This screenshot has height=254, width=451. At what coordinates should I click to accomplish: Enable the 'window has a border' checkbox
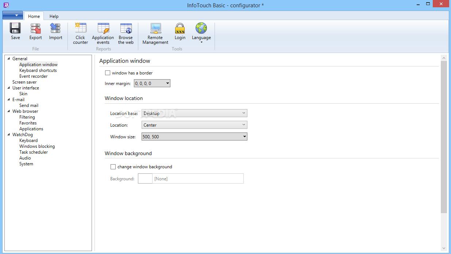pos(108,73)
